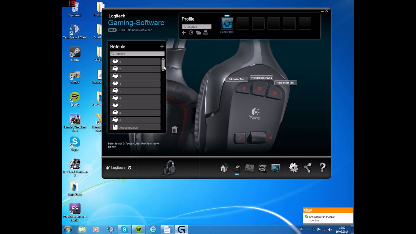
Task: Click the headset device icon in bottom bar
Action: (169, 168)
